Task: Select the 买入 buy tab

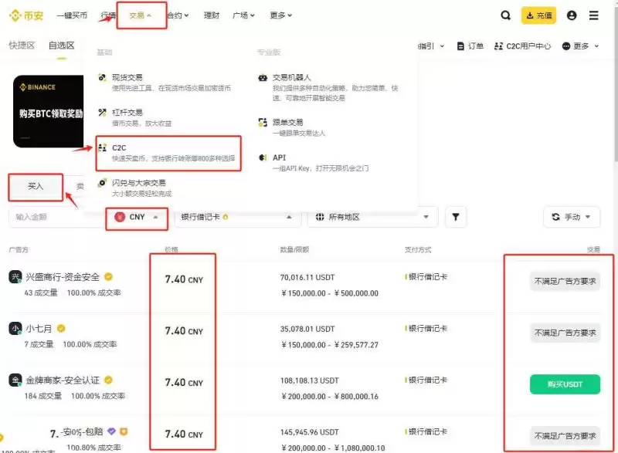Action: pos(34,187)
